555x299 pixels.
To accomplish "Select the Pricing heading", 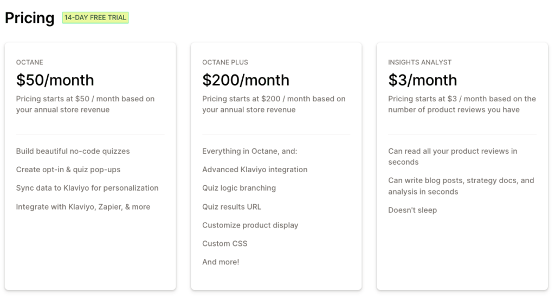I will click(30, 18).
